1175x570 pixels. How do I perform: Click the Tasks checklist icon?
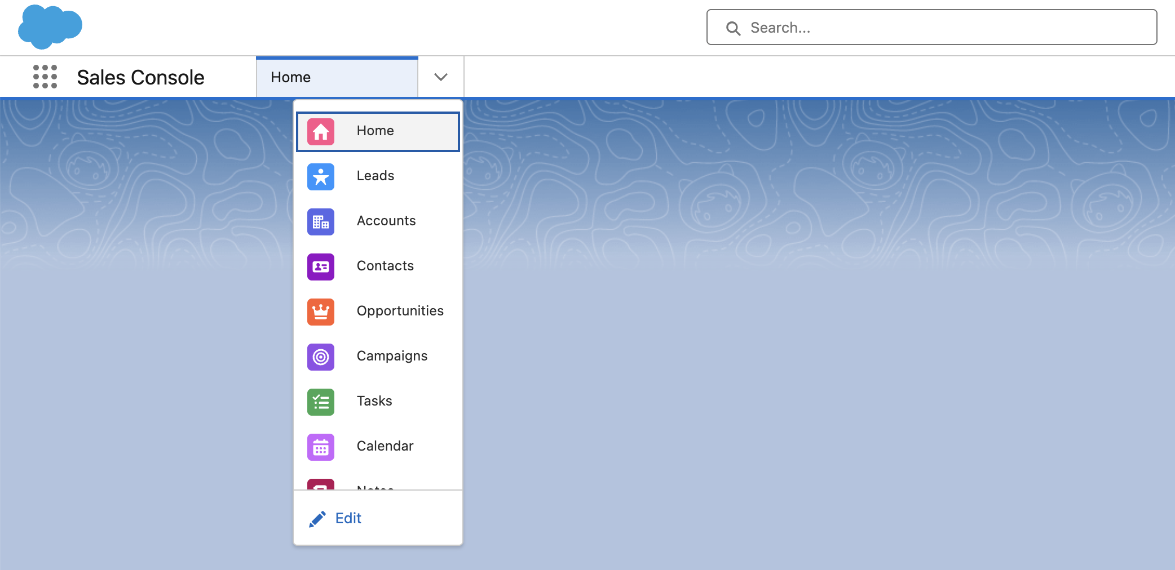tap(320, 402)
